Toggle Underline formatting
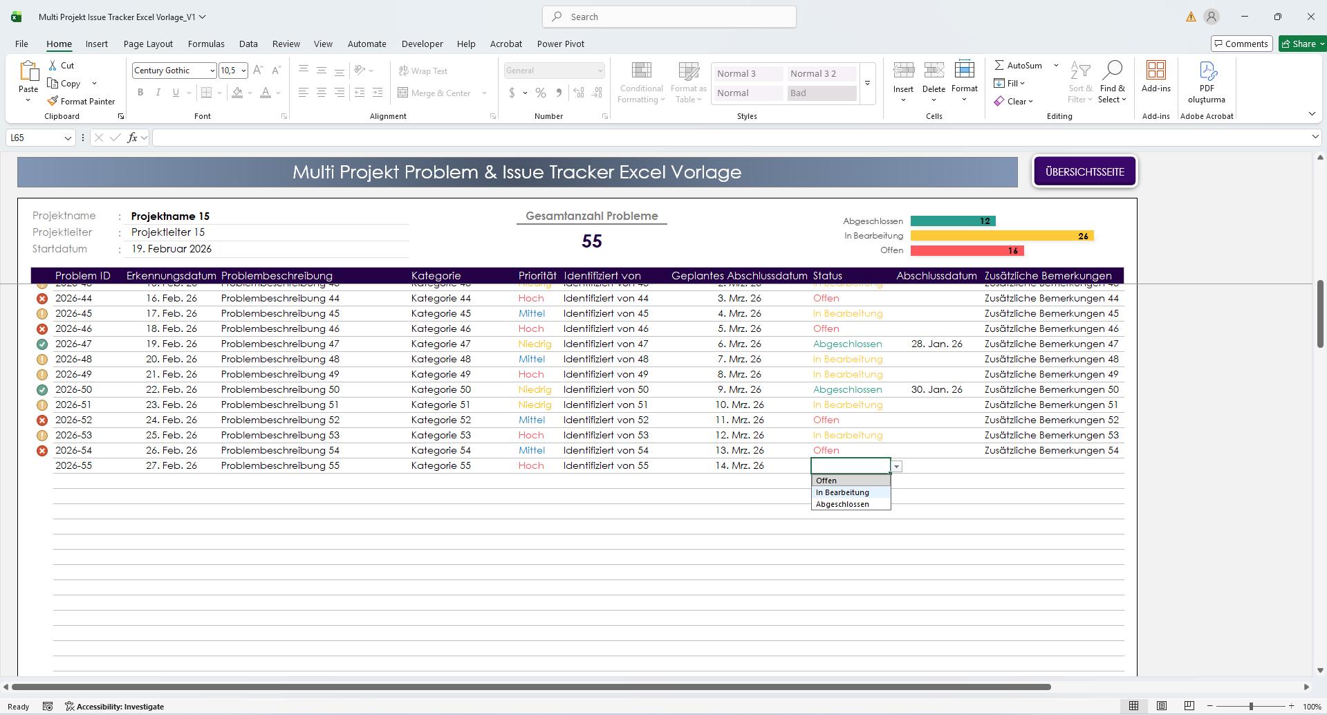This screenshot has height=715, width=1327. (176, 93)
